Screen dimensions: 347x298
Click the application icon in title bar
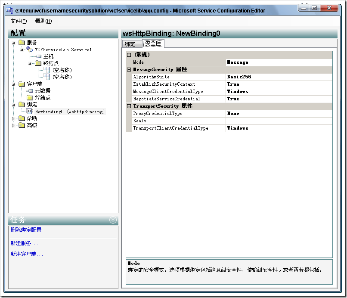(x=9, y=10)
